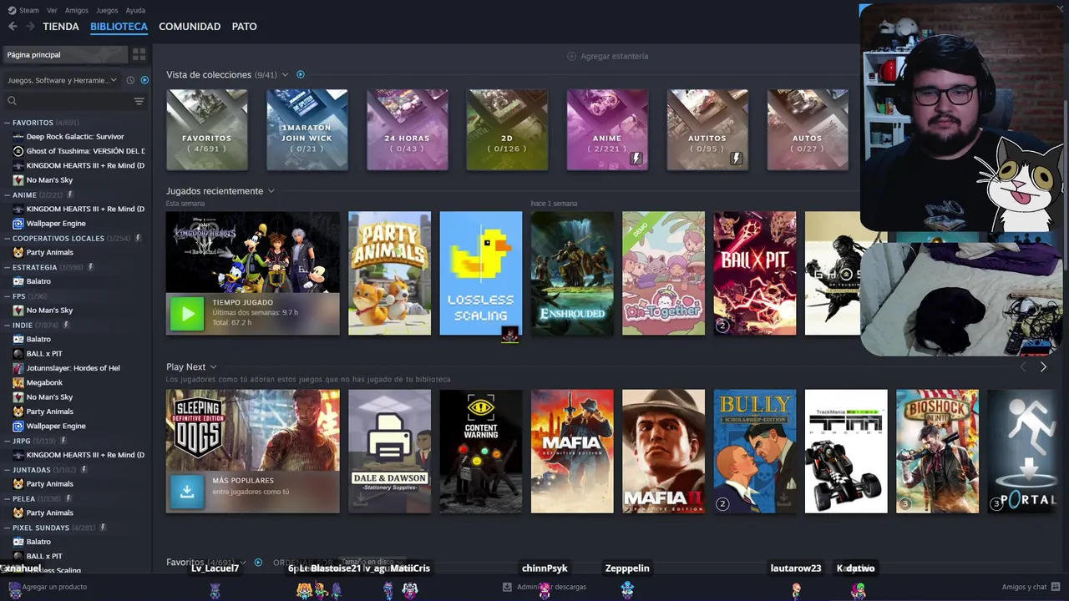The width and height of the screenshot is (1069, 601).
Task: Collapse the ESTRATEGIA sidebar category
Action: (x=8, y=267)
